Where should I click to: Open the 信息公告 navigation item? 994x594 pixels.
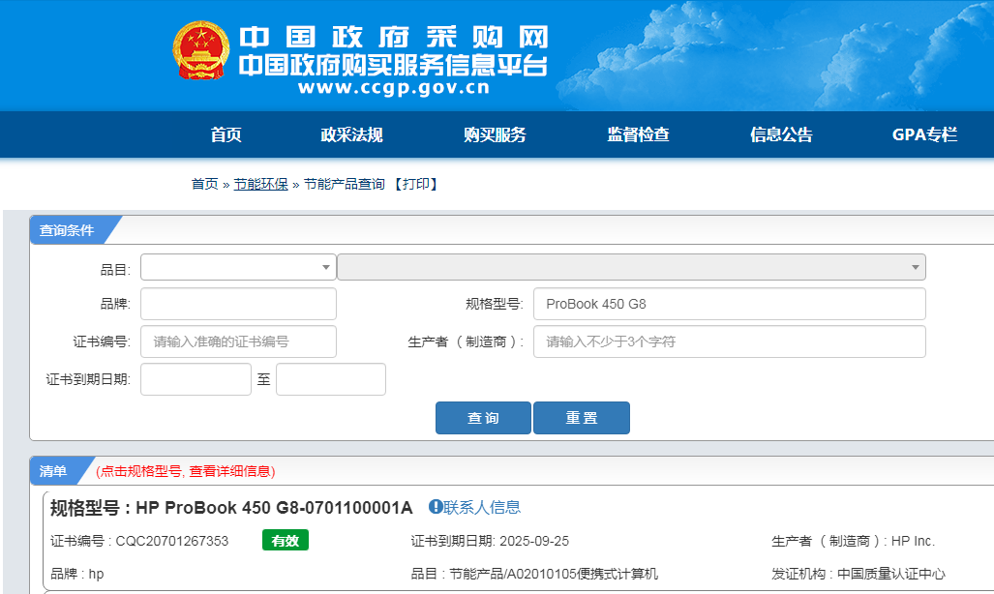[x=782, y=134]
